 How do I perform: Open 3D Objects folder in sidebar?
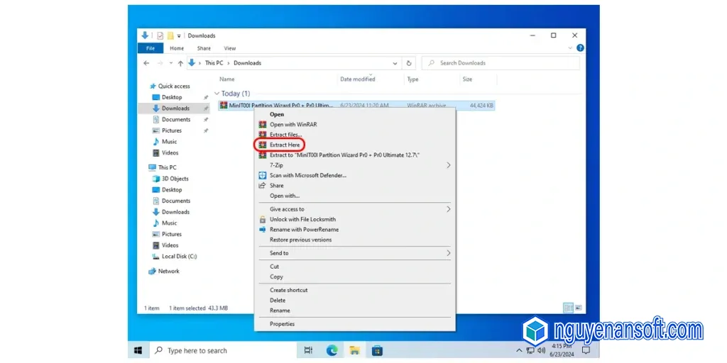(x=175, y=179)
